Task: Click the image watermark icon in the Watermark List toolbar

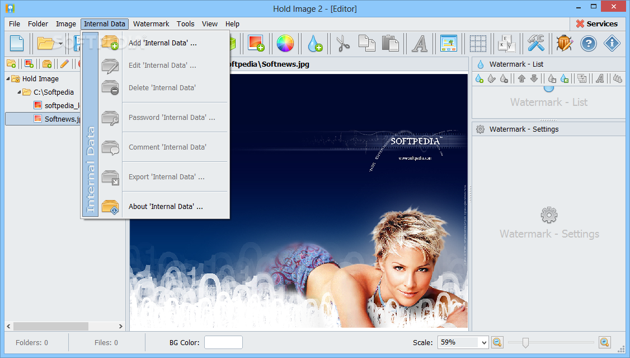Action: pyautogui.click(x=582, y=79)
